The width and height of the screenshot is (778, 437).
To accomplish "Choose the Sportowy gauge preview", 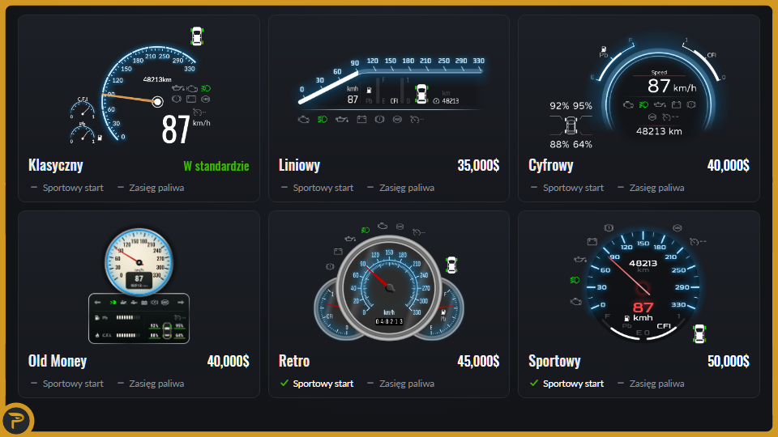I will (x=642, y=283).
